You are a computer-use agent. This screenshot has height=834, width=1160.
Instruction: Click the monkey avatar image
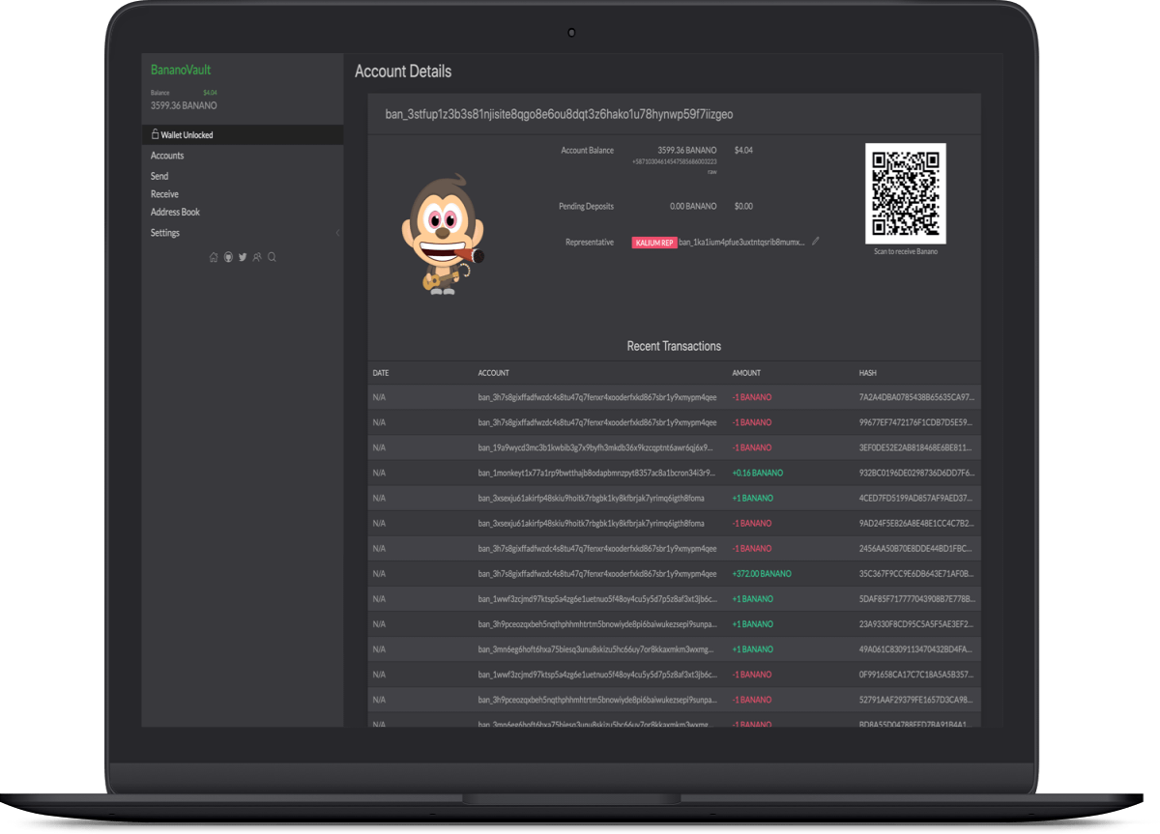point(443,233)
